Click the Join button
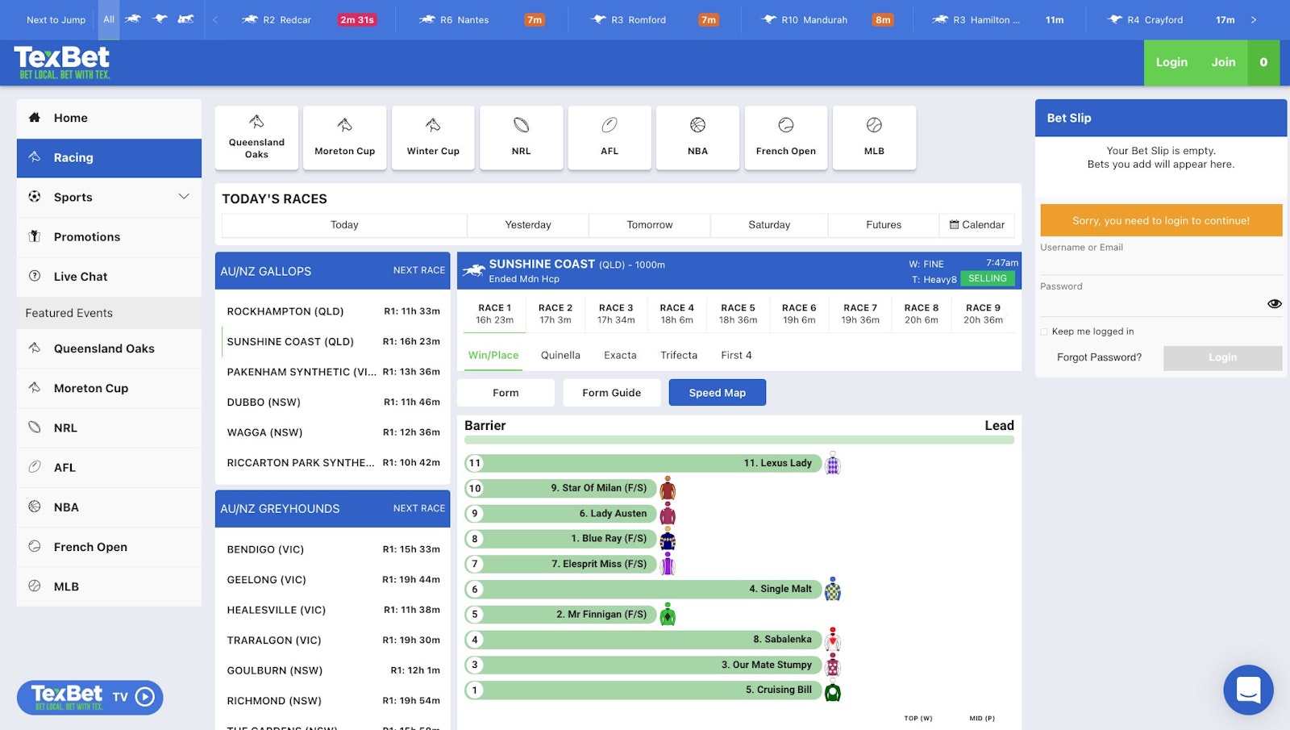 pyautogui.click(x=1222, y=62)
